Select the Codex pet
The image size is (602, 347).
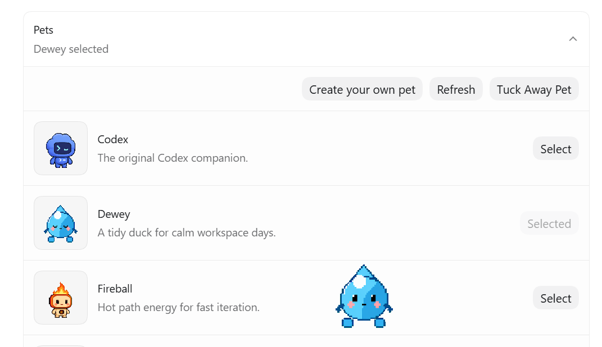[x=555, y=148]
